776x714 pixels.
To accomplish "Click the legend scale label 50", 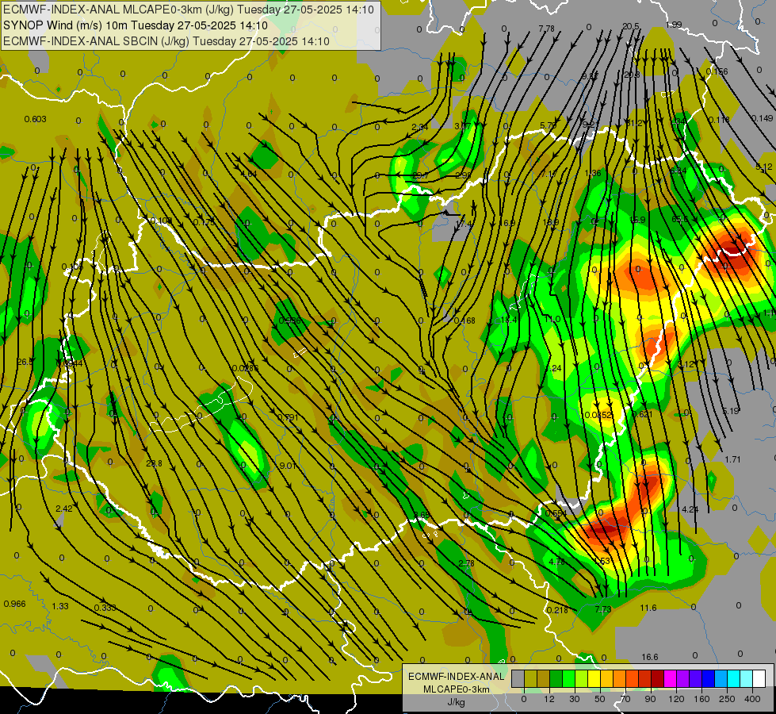I will [600, 699].
